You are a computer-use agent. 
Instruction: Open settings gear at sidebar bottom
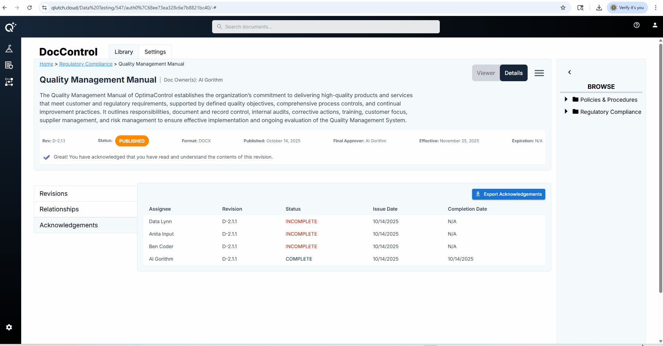9,327
